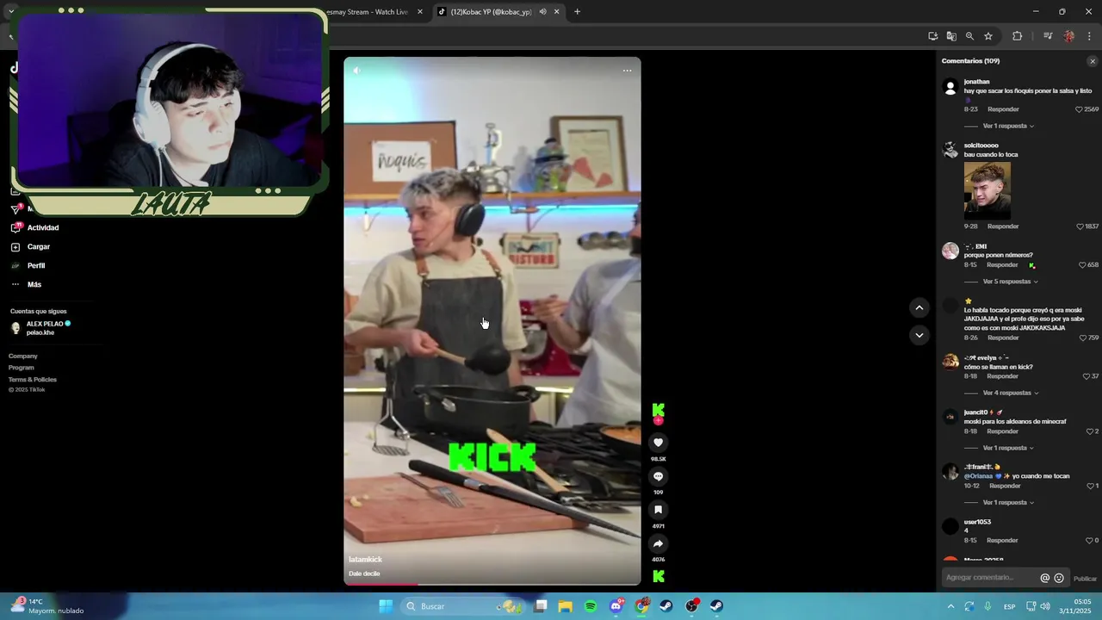Screen dimensions: 1102x620
Task: Like the TikTok video with the heart icon
Action: (658, 443)
